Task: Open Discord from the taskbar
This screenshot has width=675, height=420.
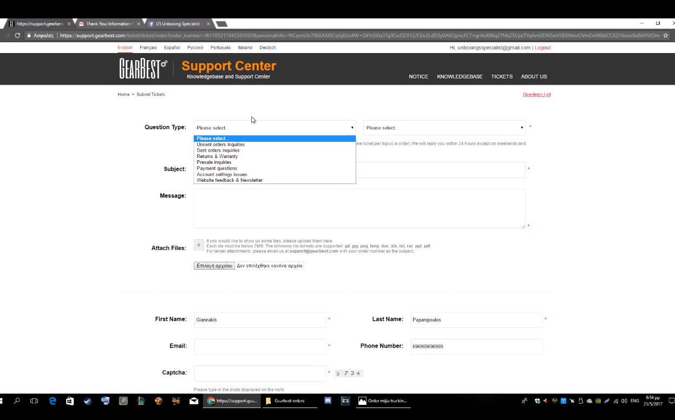Action: (x=327, y=401)
